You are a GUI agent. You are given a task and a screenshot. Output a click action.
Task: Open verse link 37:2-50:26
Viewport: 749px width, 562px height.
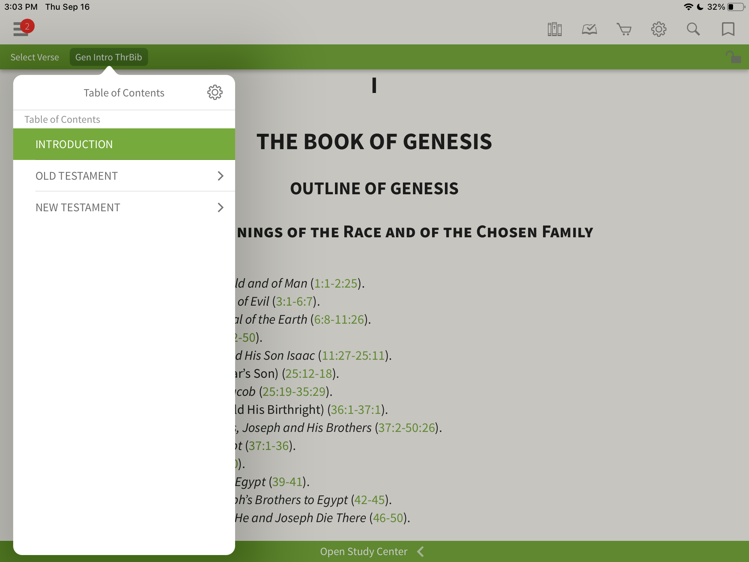406,428
